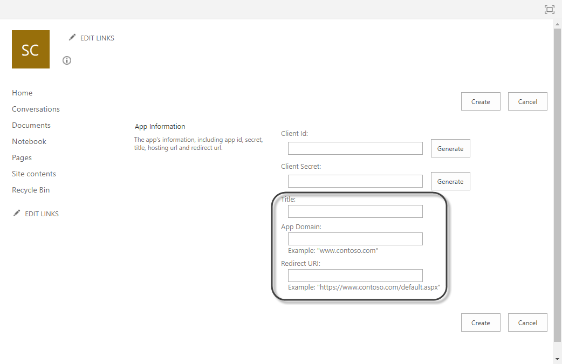The image size is (562, 364).
Task: Click the scrollbar down arrow
Action: pos(557,359)
